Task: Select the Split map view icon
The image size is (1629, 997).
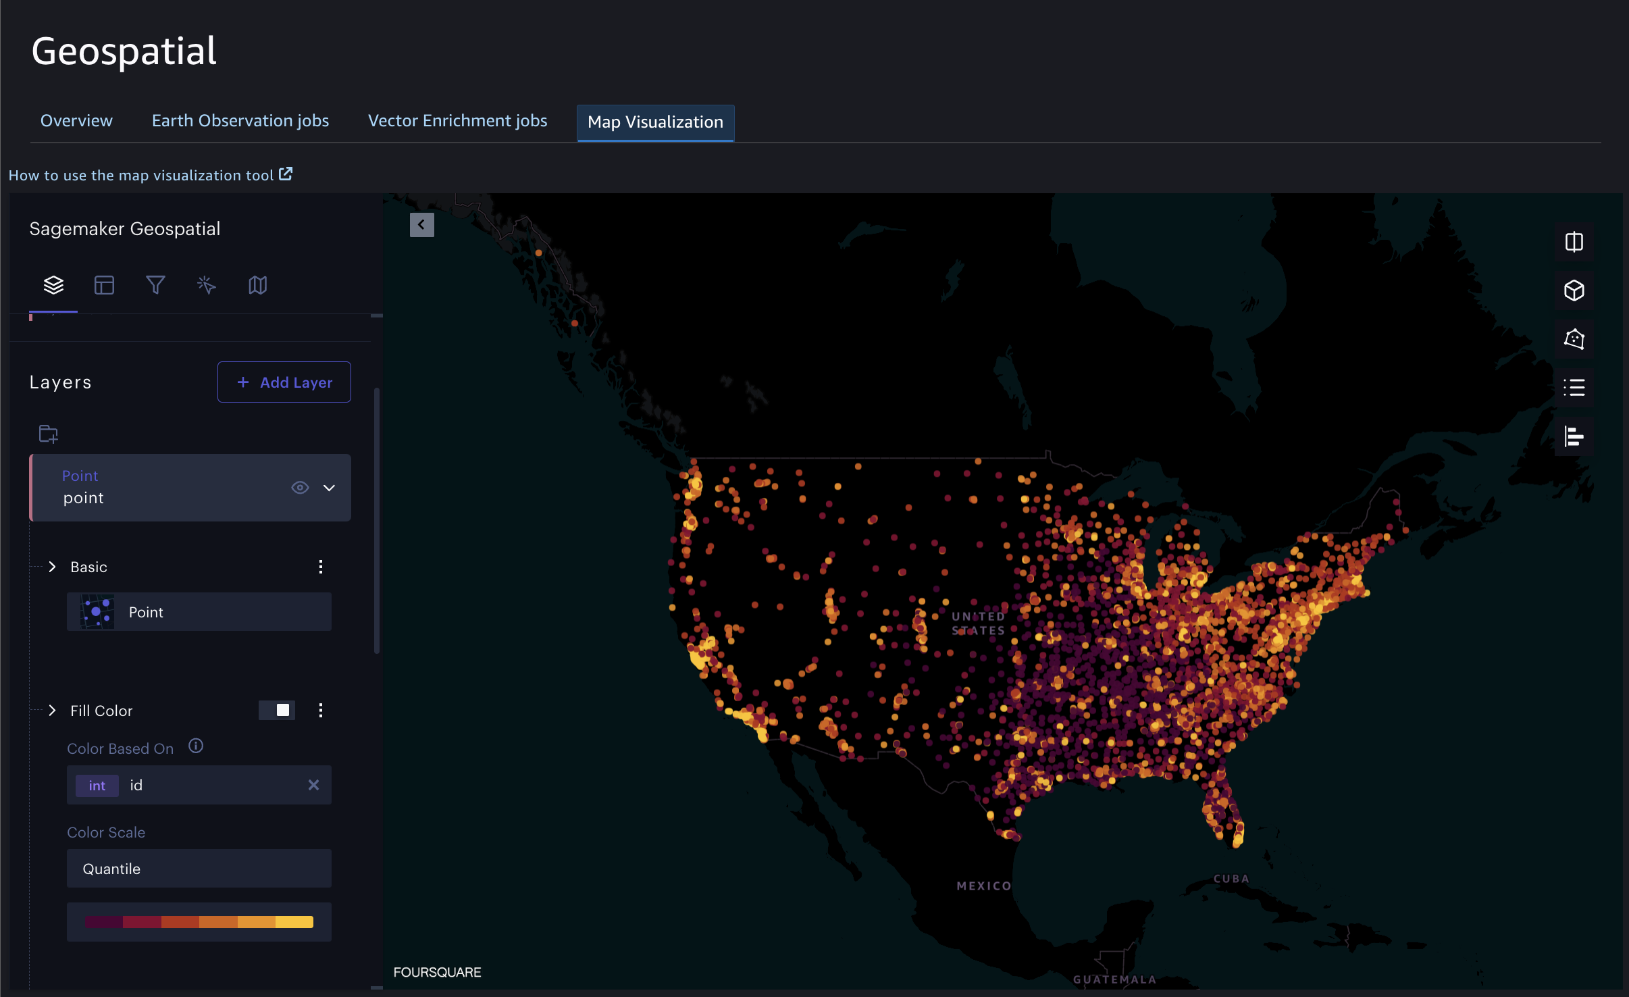Action: [1574, 242]
